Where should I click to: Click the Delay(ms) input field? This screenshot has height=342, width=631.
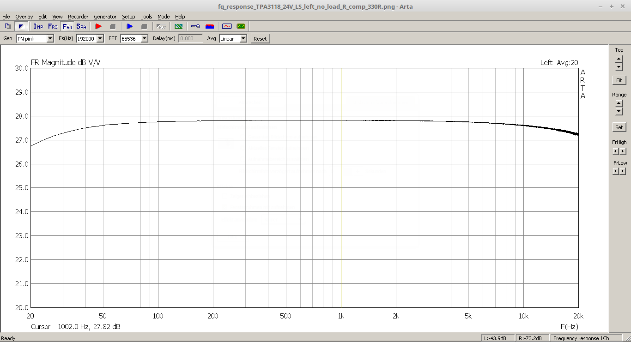coord(191,39)
